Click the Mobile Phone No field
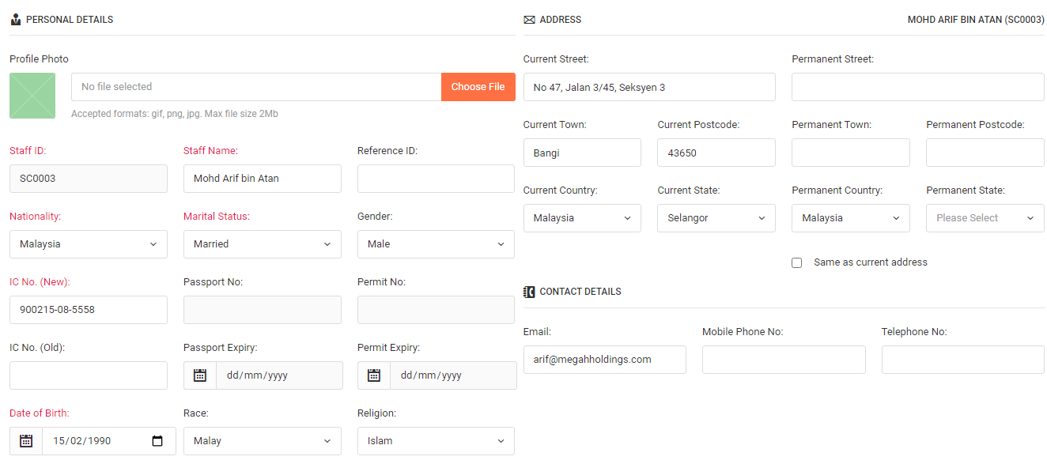Viewport: 1047px width, 464px height. tap(783, 359)
